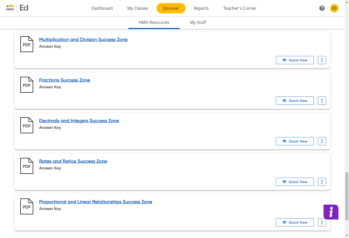Navigate to My Classes
This screenshot has width=349, height=238.
(x=137, y=8)
